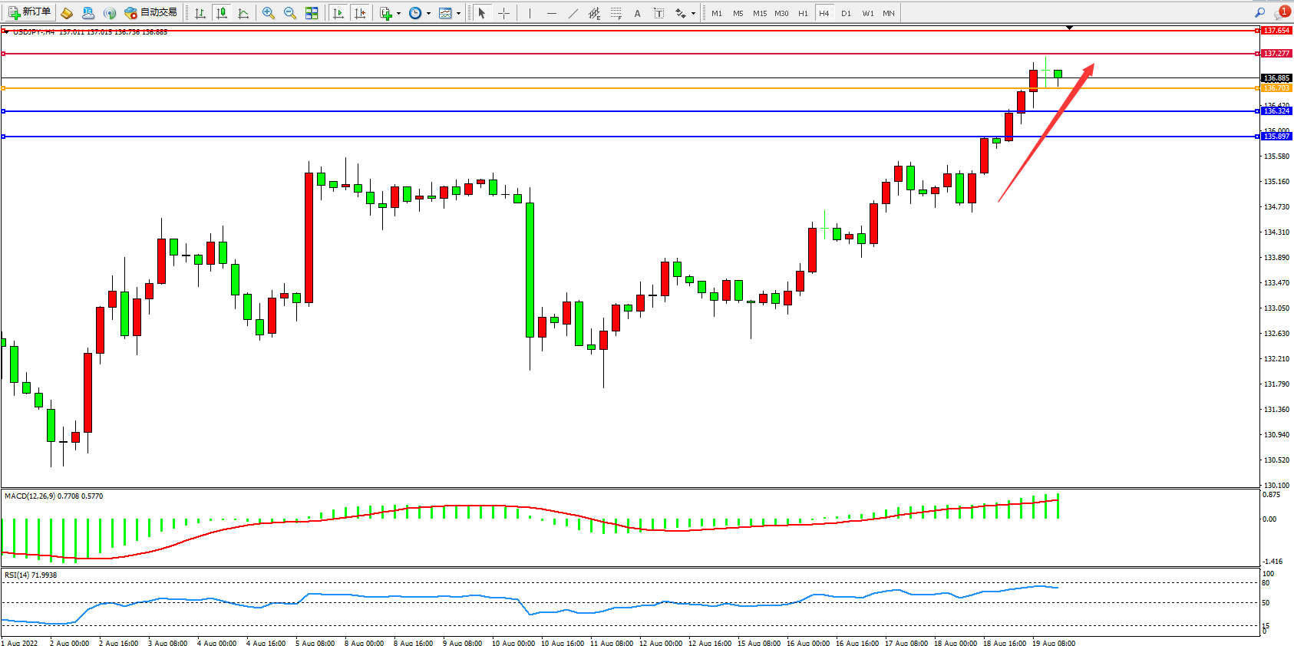
Task: Click the red arrow drawn on chart
Action: 1045,133
